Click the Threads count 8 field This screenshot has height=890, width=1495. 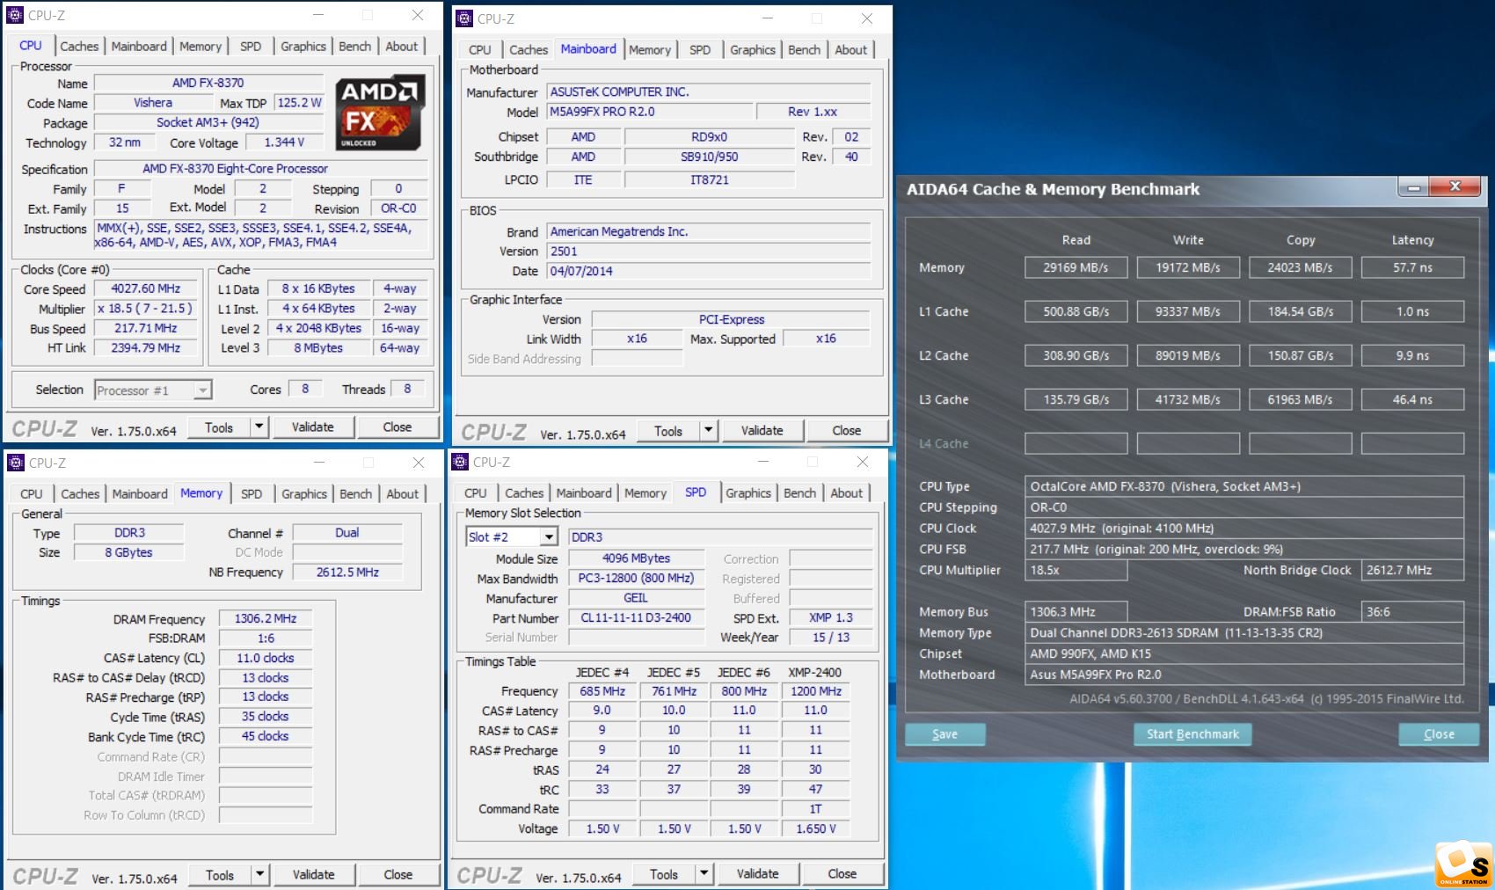point(407,389)
